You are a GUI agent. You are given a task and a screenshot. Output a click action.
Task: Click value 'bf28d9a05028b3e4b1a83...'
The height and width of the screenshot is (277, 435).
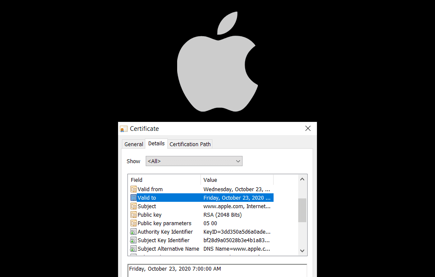click(x=237, y=240)
